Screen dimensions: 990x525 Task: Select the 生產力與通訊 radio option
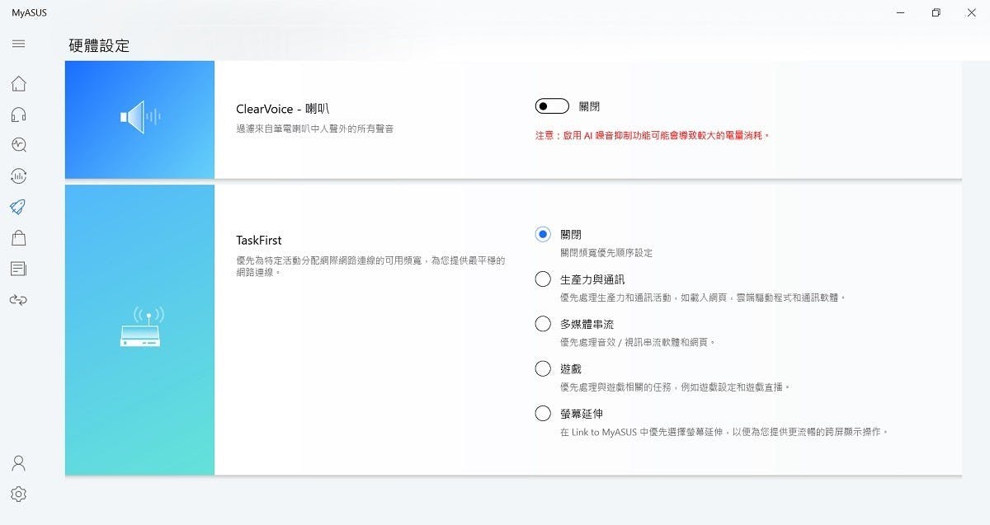coord(542,279)
